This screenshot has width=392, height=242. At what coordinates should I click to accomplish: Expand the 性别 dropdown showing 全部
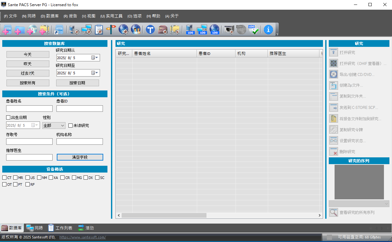63,125
